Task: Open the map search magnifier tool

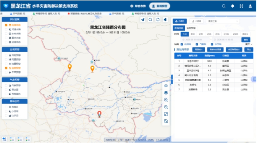Action: click(150, 19)
